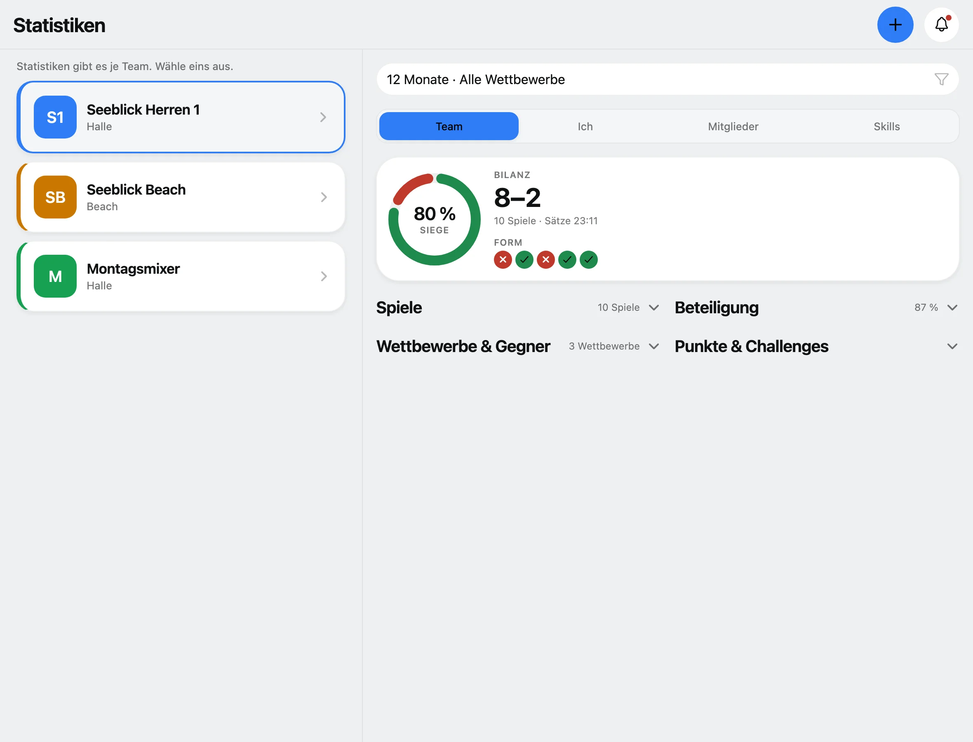Switch to the Skills tab
973x742 pixels.
[886, 126]
